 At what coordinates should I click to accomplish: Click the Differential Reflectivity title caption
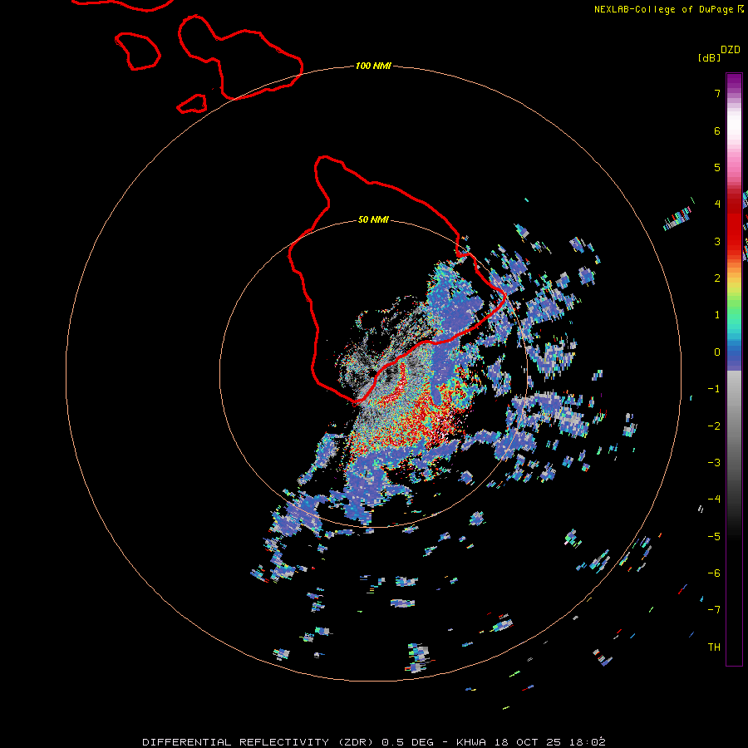374,742
